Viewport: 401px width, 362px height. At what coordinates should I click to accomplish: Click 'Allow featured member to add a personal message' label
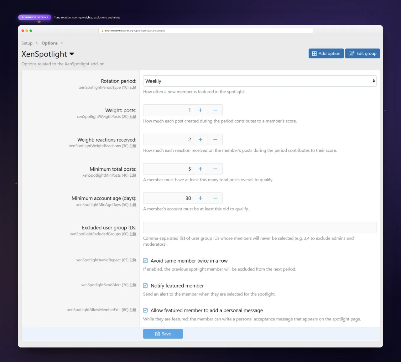point(207,310)
